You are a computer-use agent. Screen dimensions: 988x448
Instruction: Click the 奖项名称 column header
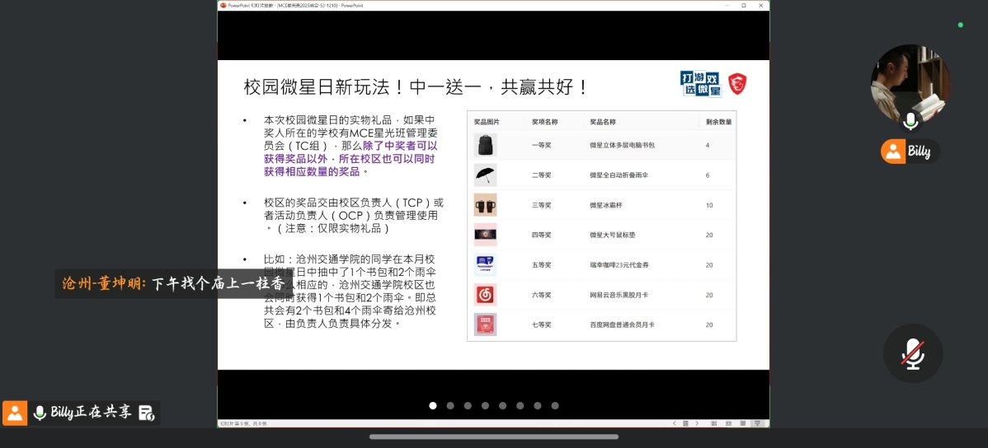pos(544,122)
